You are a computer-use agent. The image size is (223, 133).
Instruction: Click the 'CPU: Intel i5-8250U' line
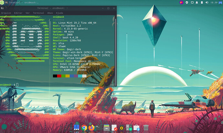(77, 64)
